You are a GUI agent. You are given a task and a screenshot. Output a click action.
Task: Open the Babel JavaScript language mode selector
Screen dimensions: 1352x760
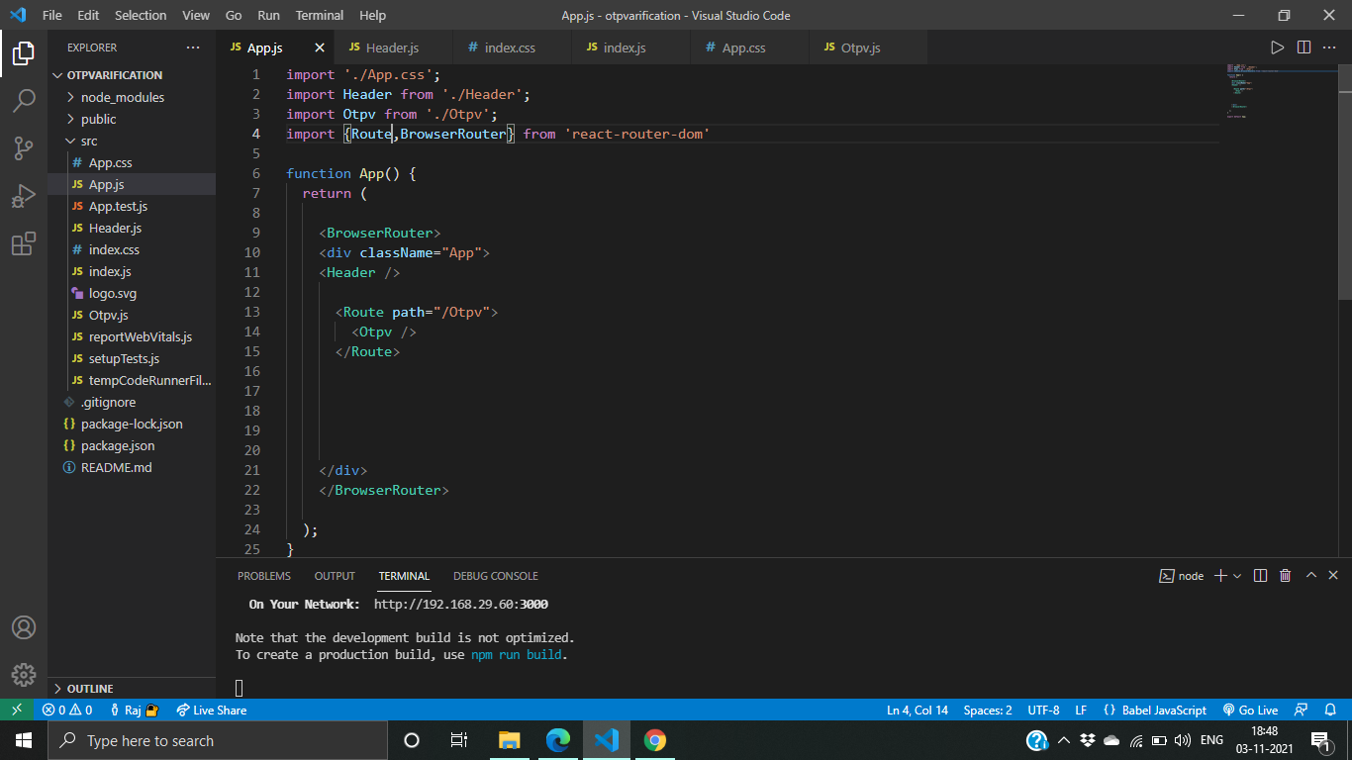click(x=1156, y=710)
